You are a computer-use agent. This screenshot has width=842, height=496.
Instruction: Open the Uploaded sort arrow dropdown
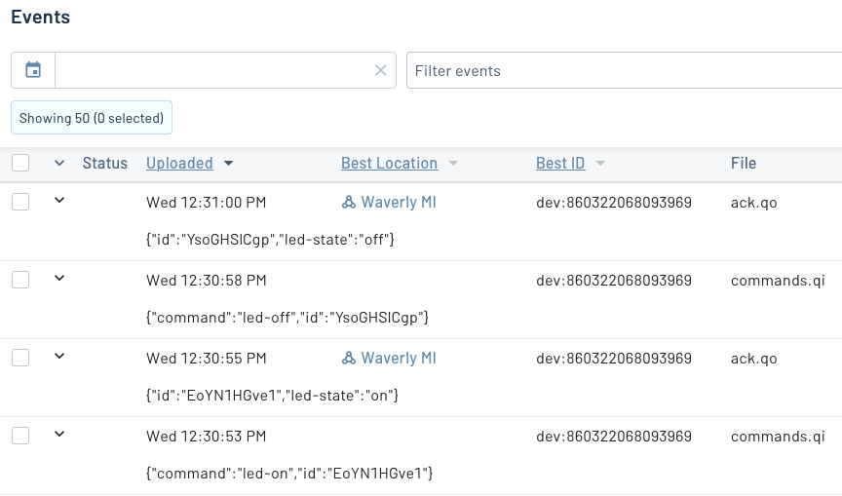tap(229, 163)
